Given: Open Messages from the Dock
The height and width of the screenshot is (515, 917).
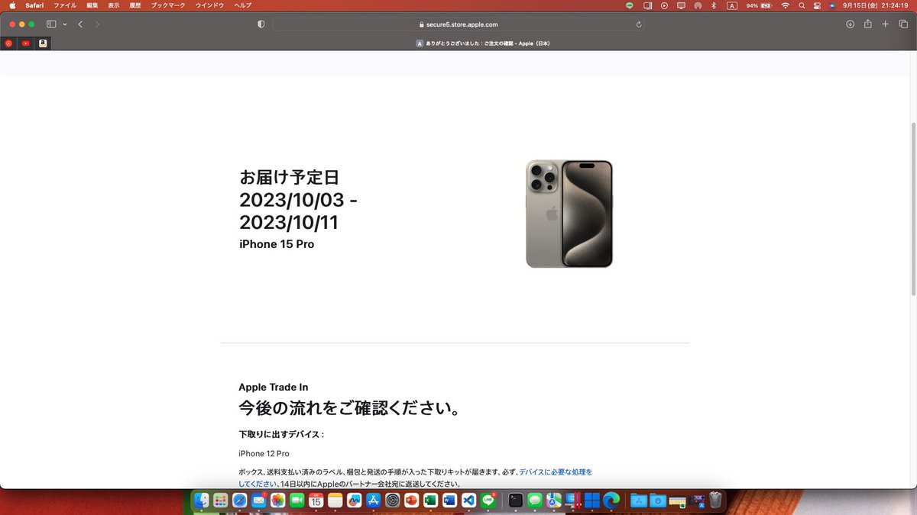Looking at the screenshot, I should click(x=535, y=501).
